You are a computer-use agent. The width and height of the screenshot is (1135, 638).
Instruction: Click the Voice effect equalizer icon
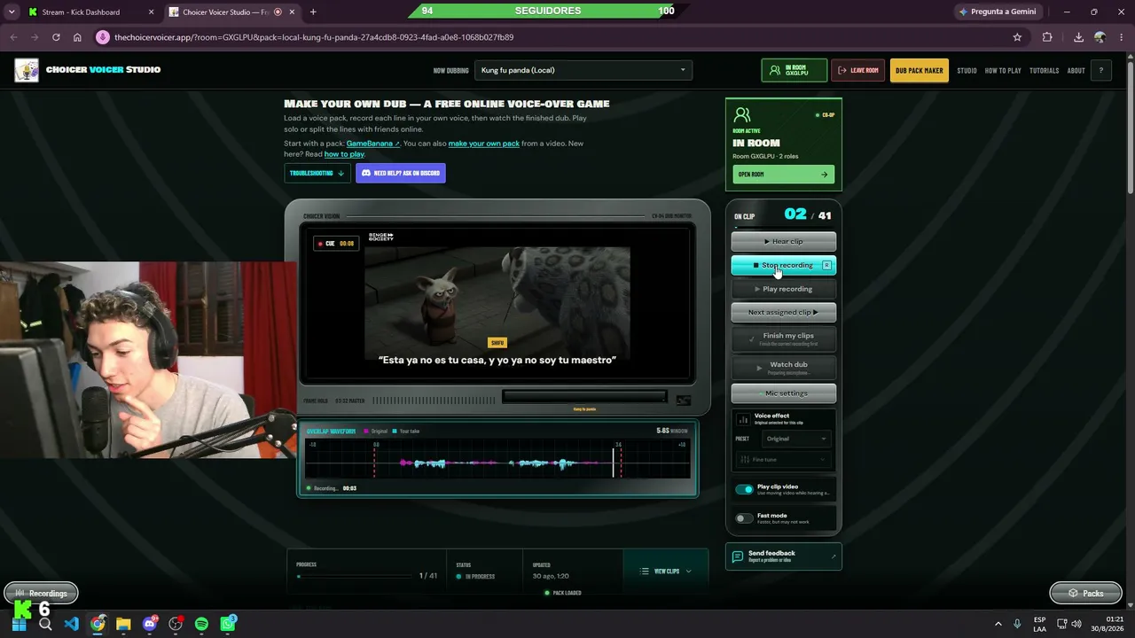[743, 418]
